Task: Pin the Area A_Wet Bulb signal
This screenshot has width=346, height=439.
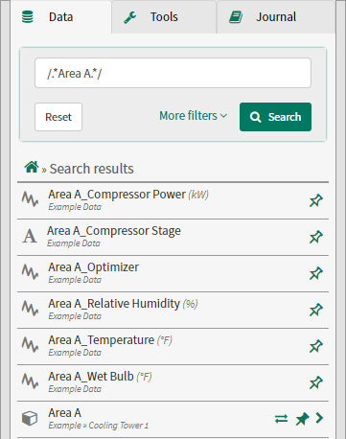Action: (316, 382)
